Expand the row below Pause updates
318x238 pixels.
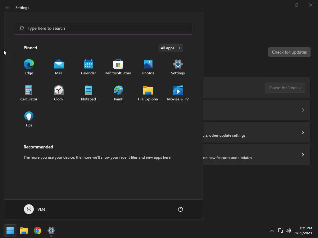(302, 110)
